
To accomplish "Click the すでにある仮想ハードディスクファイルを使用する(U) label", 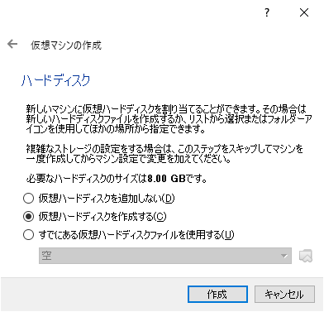I will tap(136, 235).
